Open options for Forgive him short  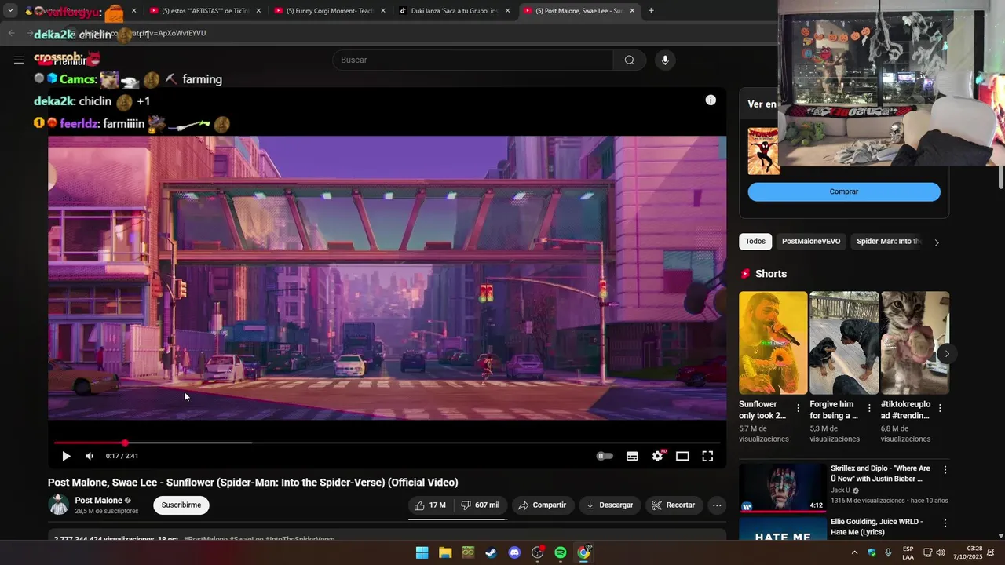coord(869,408)
